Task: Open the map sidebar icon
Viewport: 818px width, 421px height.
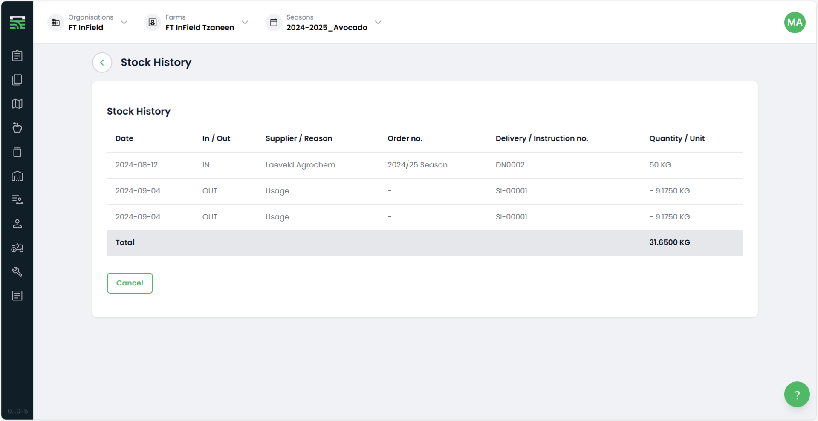Action: [x=17, y=104]
